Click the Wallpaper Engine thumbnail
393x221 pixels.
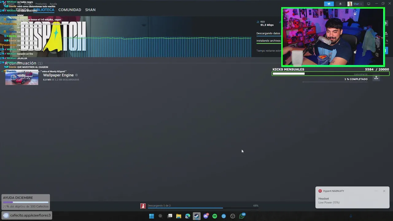22,77
